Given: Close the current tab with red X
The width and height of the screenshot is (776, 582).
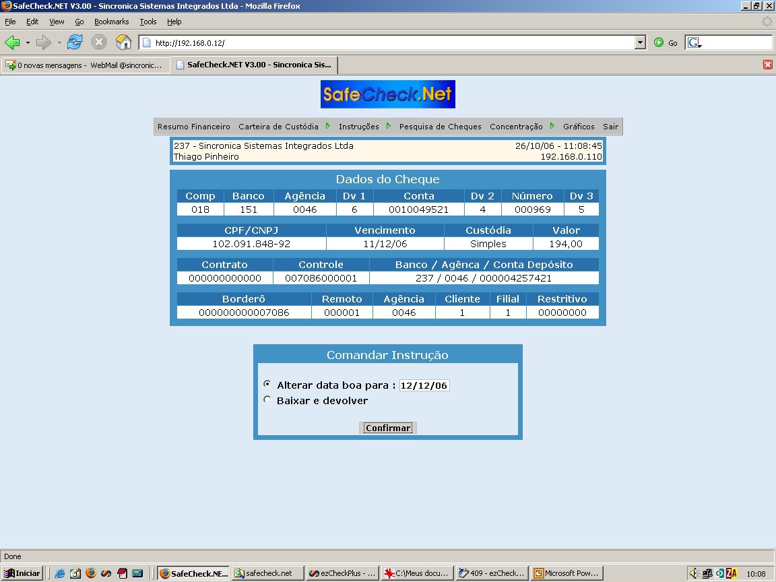Looking at the screenshot, I should 768,65.
